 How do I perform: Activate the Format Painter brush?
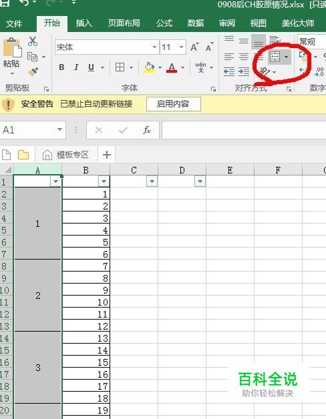click(33, 71)
